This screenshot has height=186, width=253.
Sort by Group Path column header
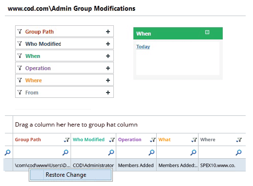coord(28,140)
